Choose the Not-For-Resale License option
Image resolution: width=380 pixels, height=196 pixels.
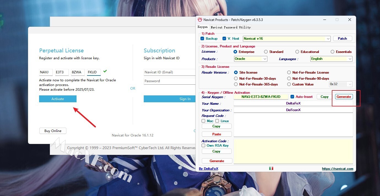coord(289,73)
